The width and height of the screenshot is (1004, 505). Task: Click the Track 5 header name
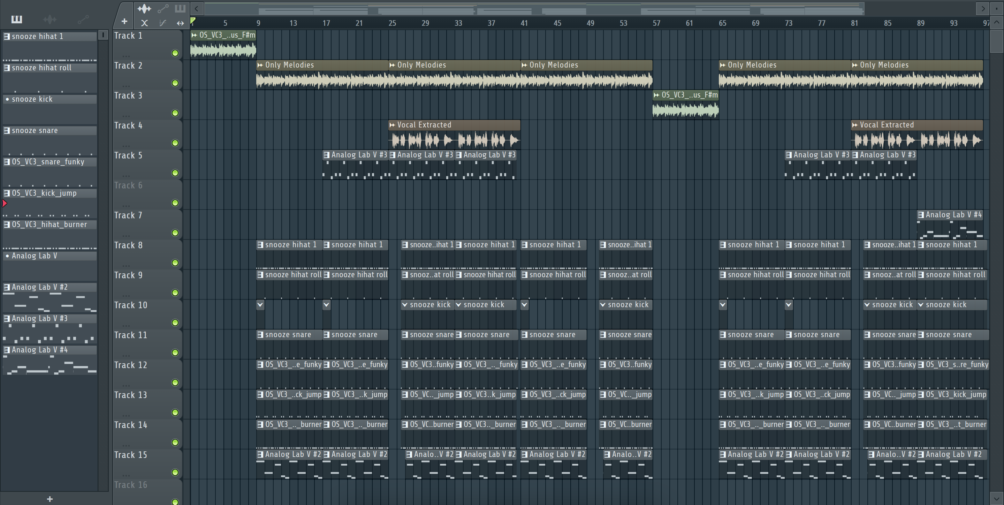(128, 156)
